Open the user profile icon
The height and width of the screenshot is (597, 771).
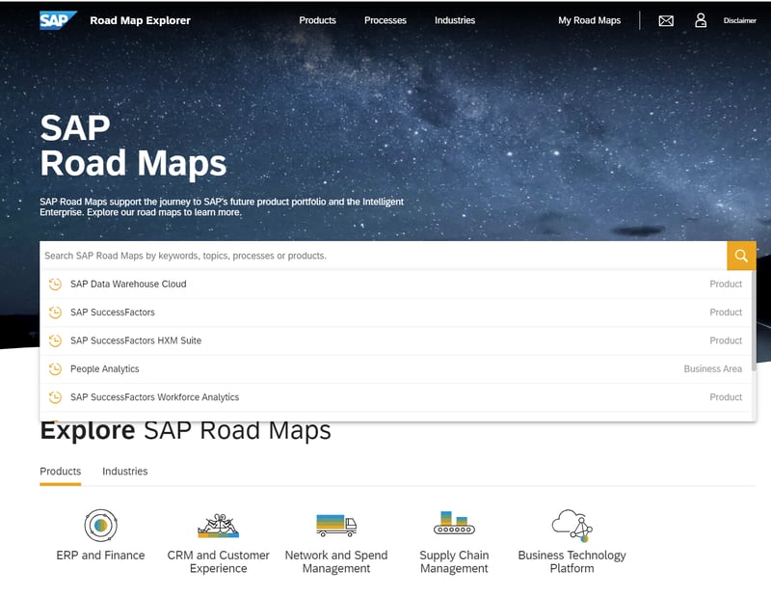701,20
